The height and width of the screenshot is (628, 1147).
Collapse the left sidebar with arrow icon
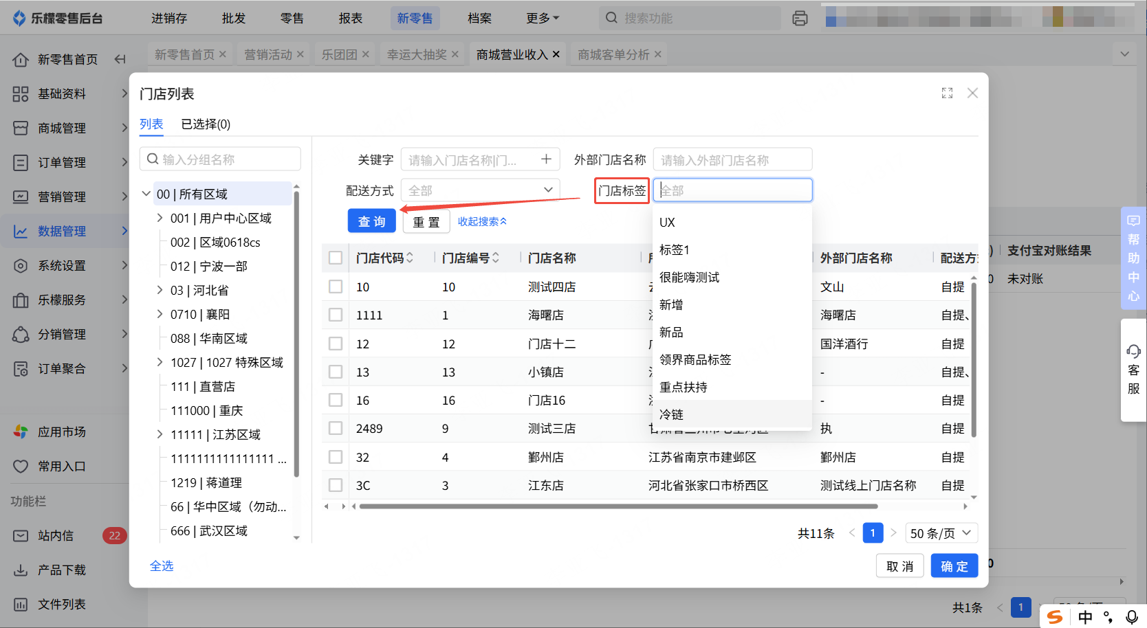(x=120, y=60)
